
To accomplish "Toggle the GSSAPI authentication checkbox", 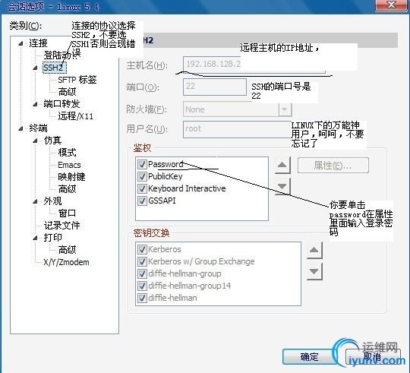I will 142,201.
